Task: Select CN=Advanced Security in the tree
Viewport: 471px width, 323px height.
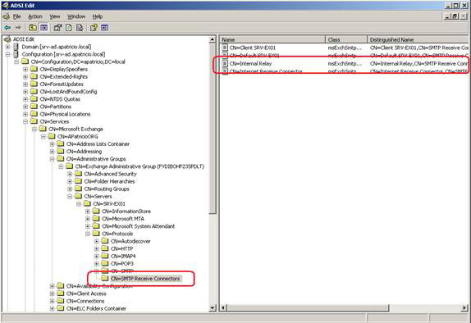Action: 110,174
